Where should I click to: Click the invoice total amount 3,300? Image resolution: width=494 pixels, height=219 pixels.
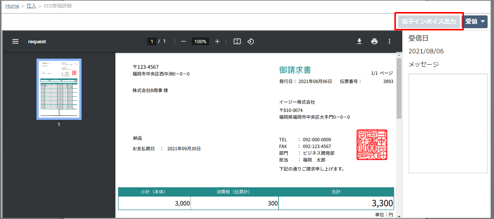[383, 203]
